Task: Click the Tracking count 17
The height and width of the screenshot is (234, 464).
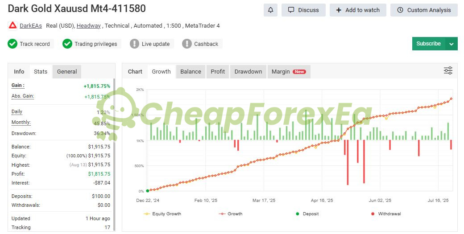Action: pyautogui.click(x=107, y=227)
